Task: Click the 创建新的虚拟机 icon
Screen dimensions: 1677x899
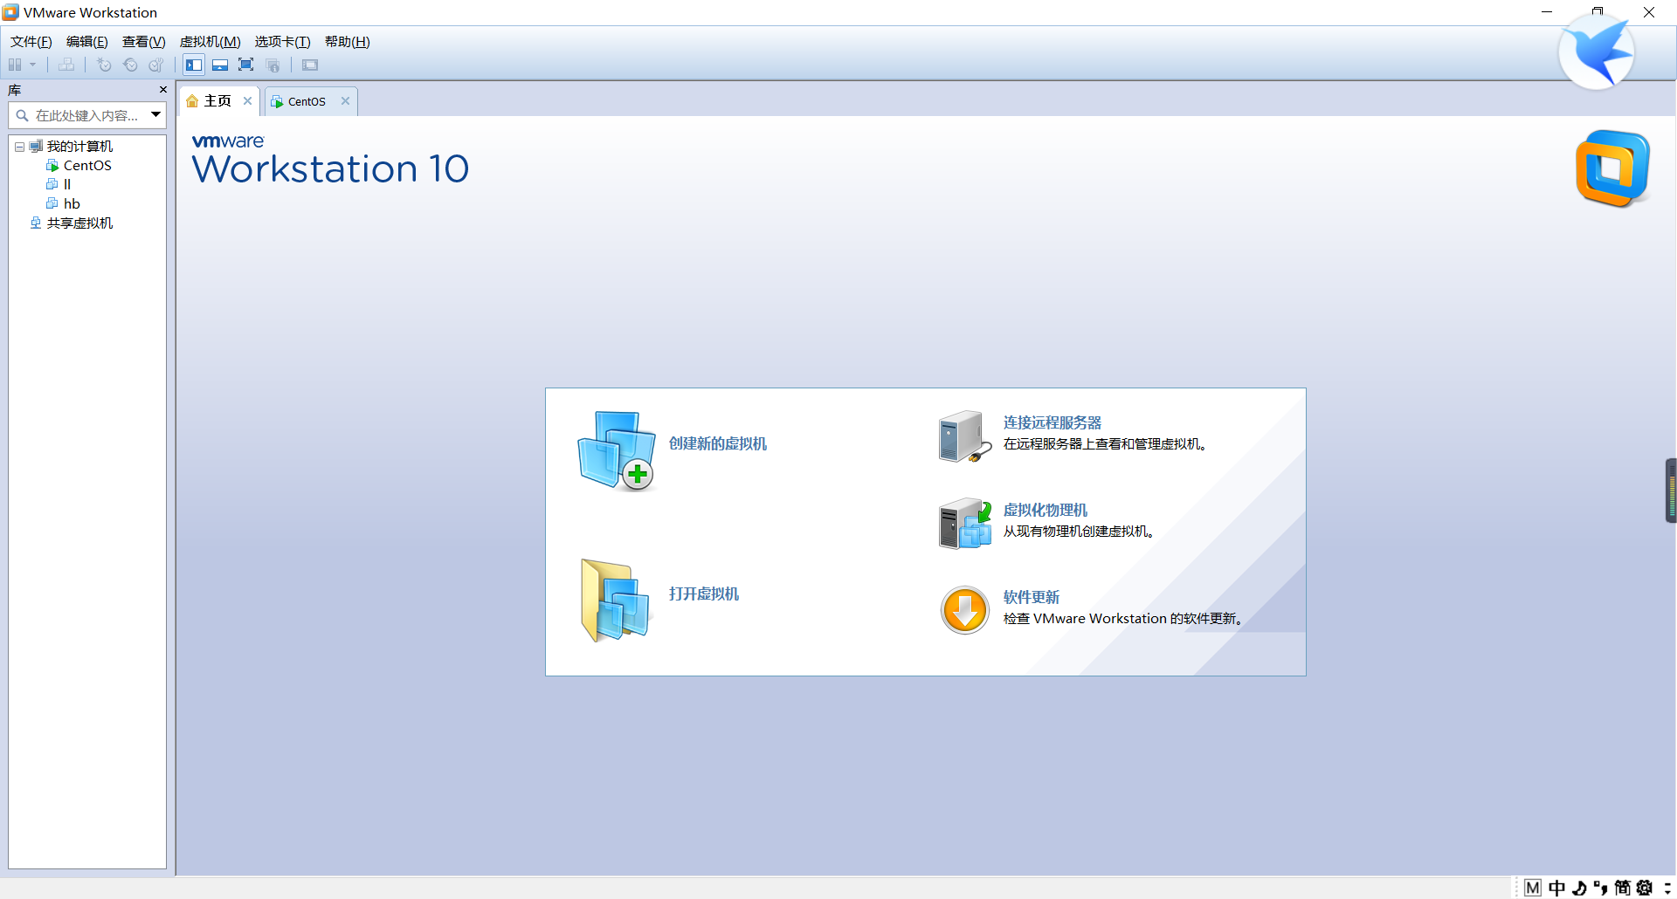Action: pos(617,449)
